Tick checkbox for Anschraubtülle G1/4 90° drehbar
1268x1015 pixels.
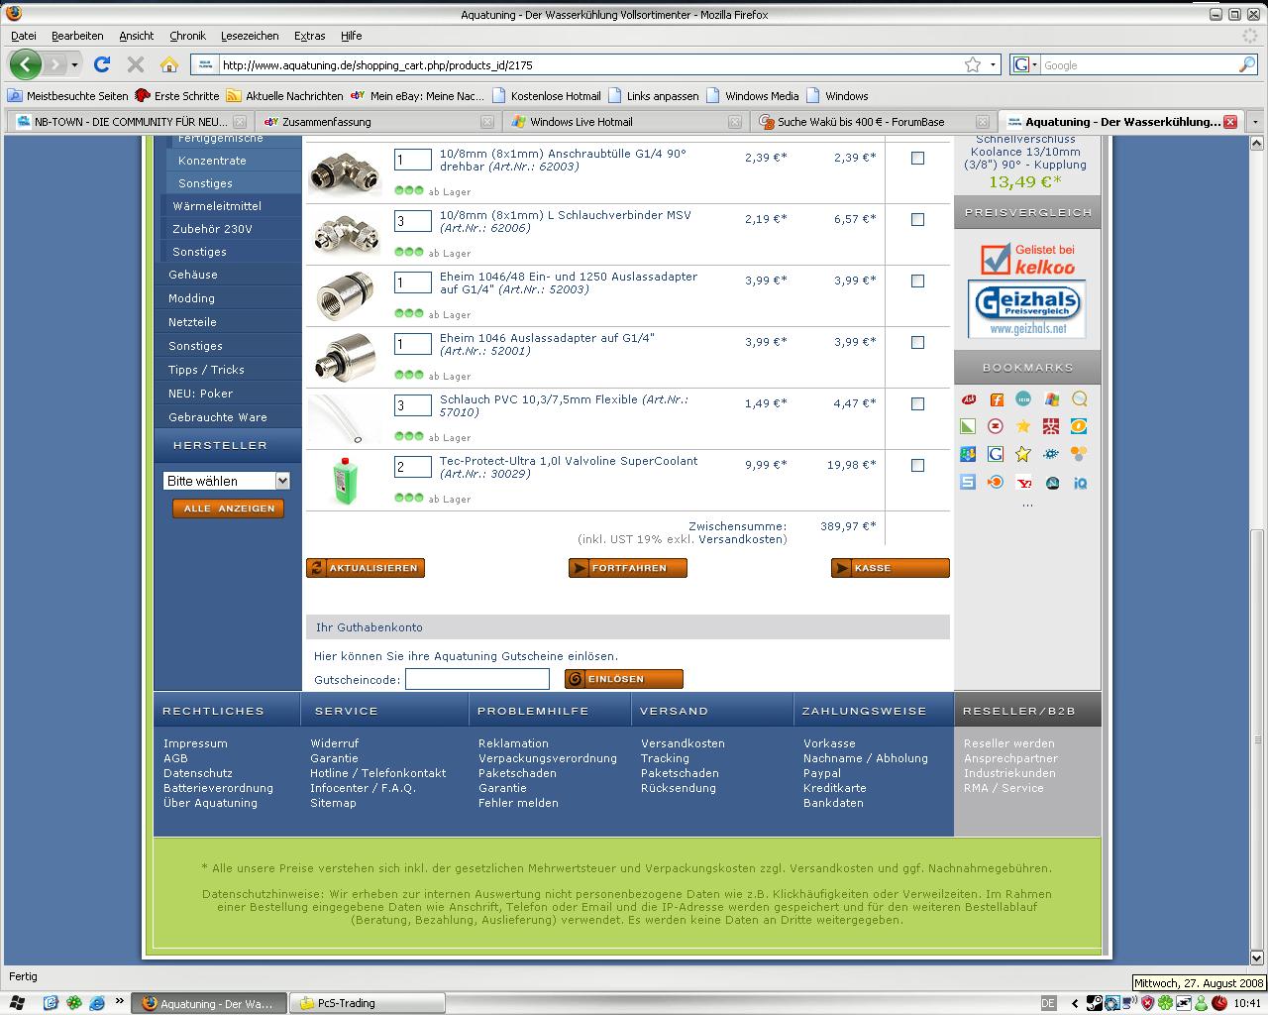point(917,158)
